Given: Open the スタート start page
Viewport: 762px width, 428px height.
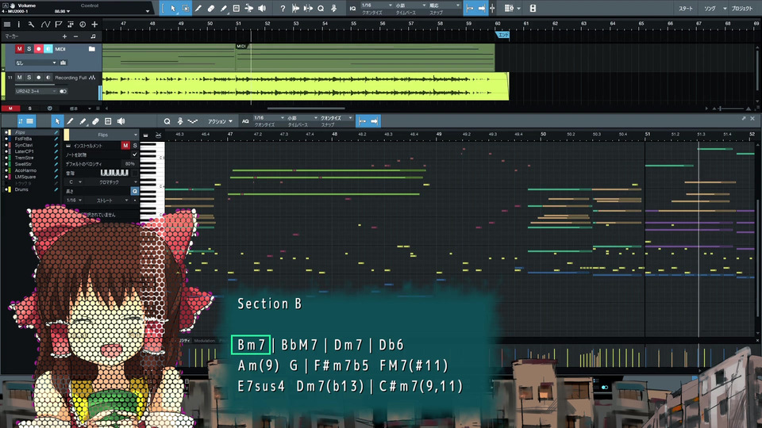Looking at the screenshot, I should click(x=686, y=8).
